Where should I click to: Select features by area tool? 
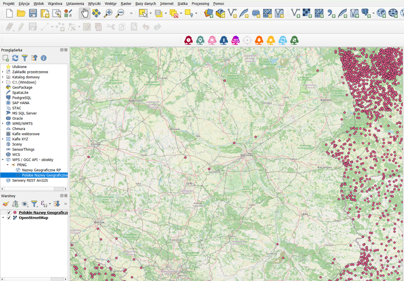[x=143, y=13]
